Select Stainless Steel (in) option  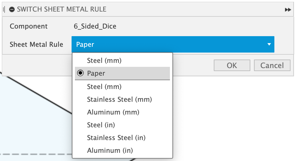[x=116, y=138]
